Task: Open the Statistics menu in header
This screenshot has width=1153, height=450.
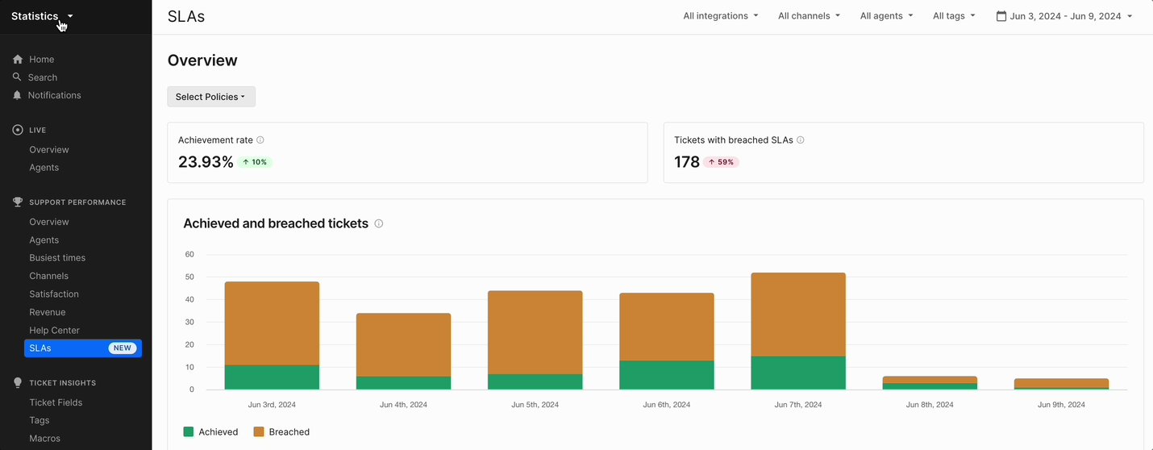Action: (x=42, y=16)
